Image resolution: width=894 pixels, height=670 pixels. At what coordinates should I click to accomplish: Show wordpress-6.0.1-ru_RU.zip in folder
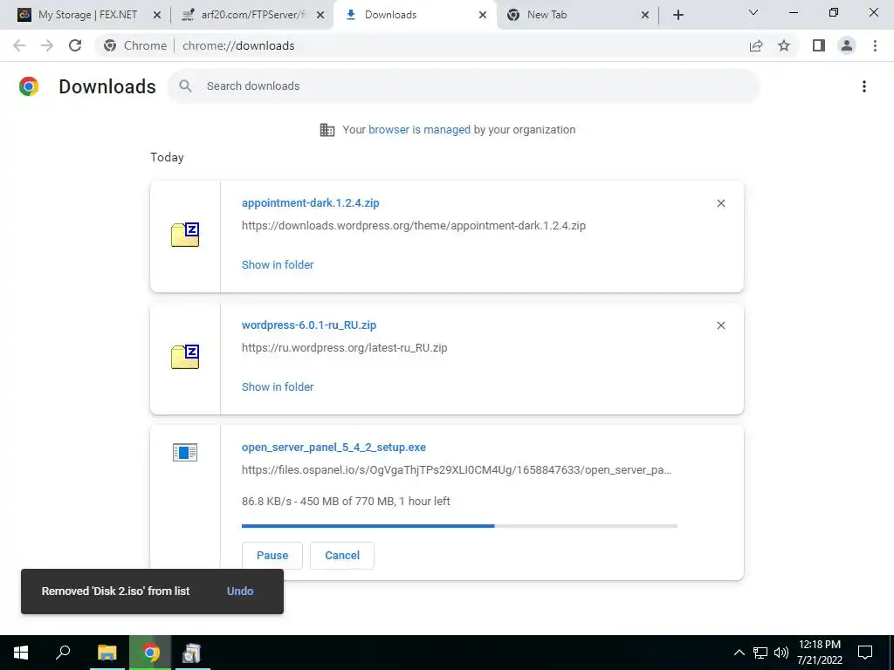click(x=278, y=386)
